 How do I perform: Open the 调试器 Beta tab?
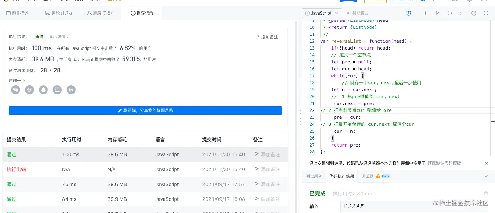(376, 176)
